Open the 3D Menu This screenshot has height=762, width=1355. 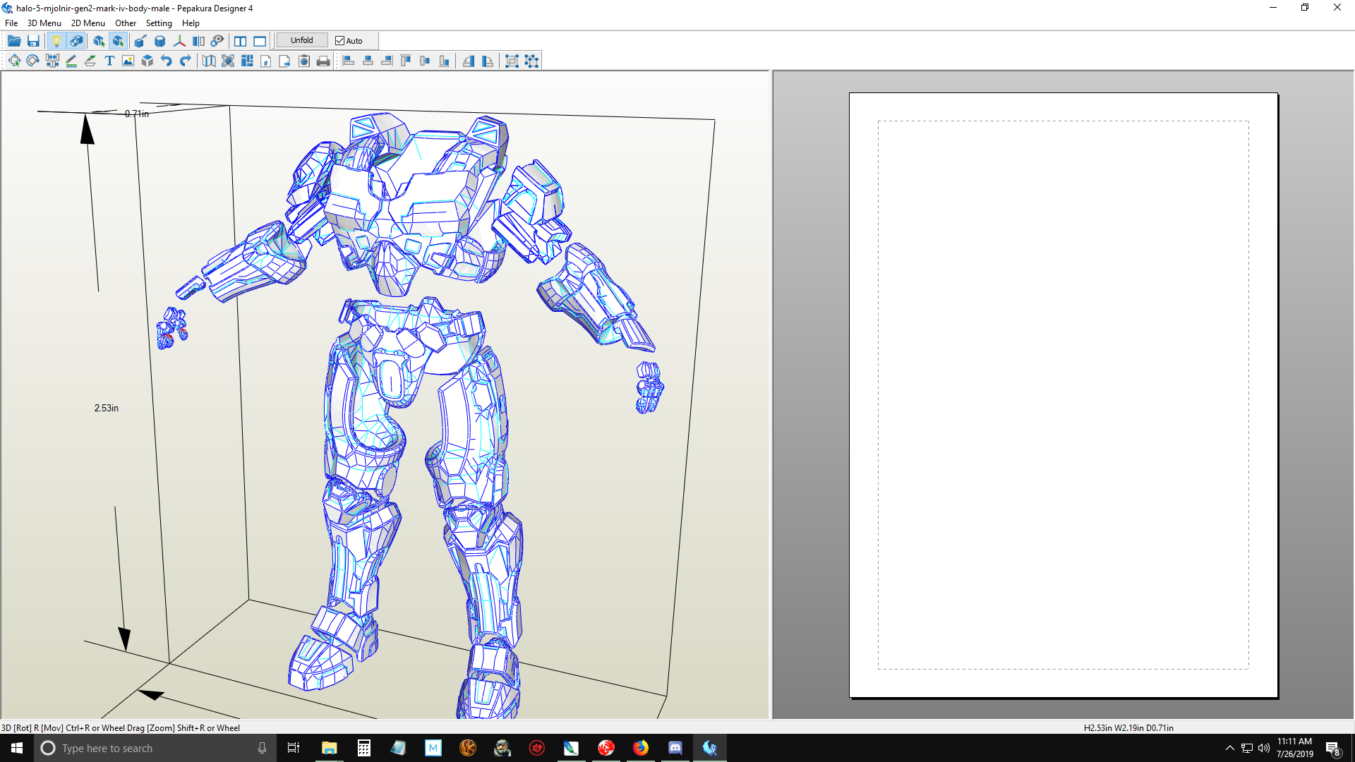pos(44,23)
